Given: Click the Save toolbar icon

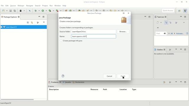Looking at the screenshot, I should [11, 11].
